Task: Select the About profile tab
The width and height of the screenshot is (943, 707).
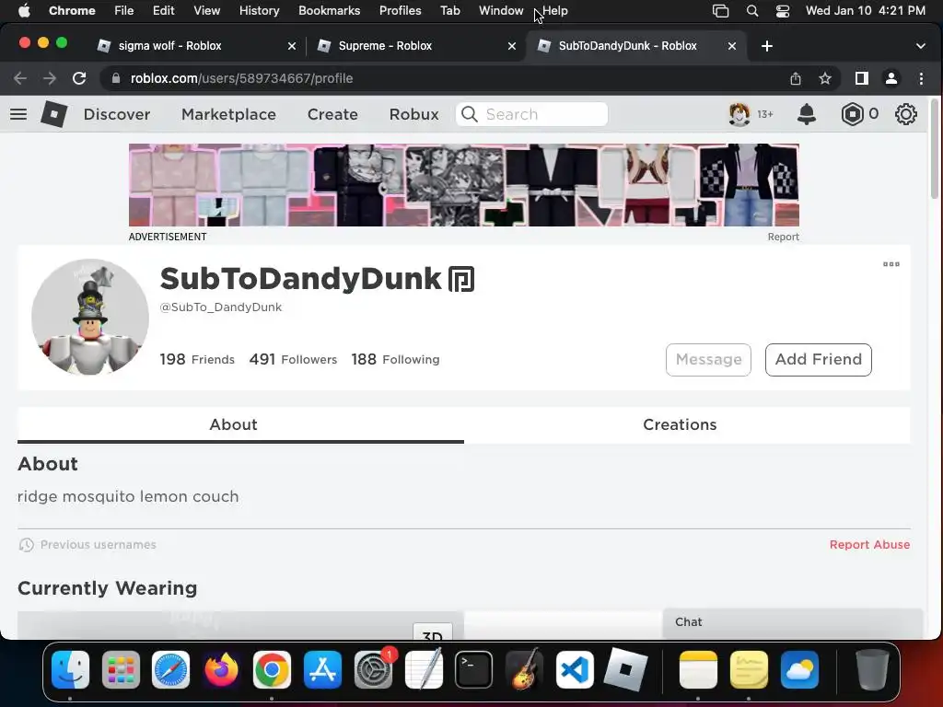Action: coord(240,425)
